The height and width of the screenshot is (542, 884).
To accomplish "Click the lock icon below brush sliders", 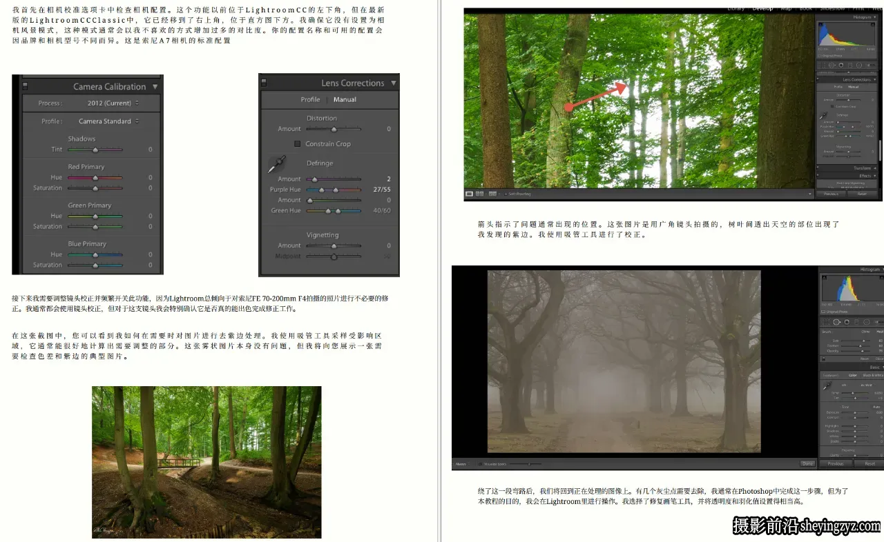I will pyautogui.click(x=824, y=359).
